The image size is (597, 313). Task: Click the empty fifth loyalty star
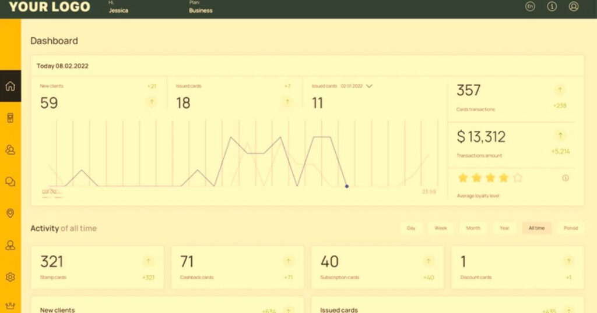pyautogui.click(x=518, y=177)
